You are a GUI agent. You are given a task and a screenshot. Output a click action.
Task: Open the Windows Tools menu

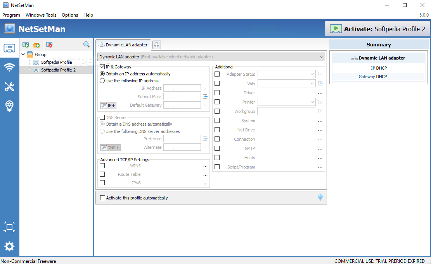click(41, 15)
